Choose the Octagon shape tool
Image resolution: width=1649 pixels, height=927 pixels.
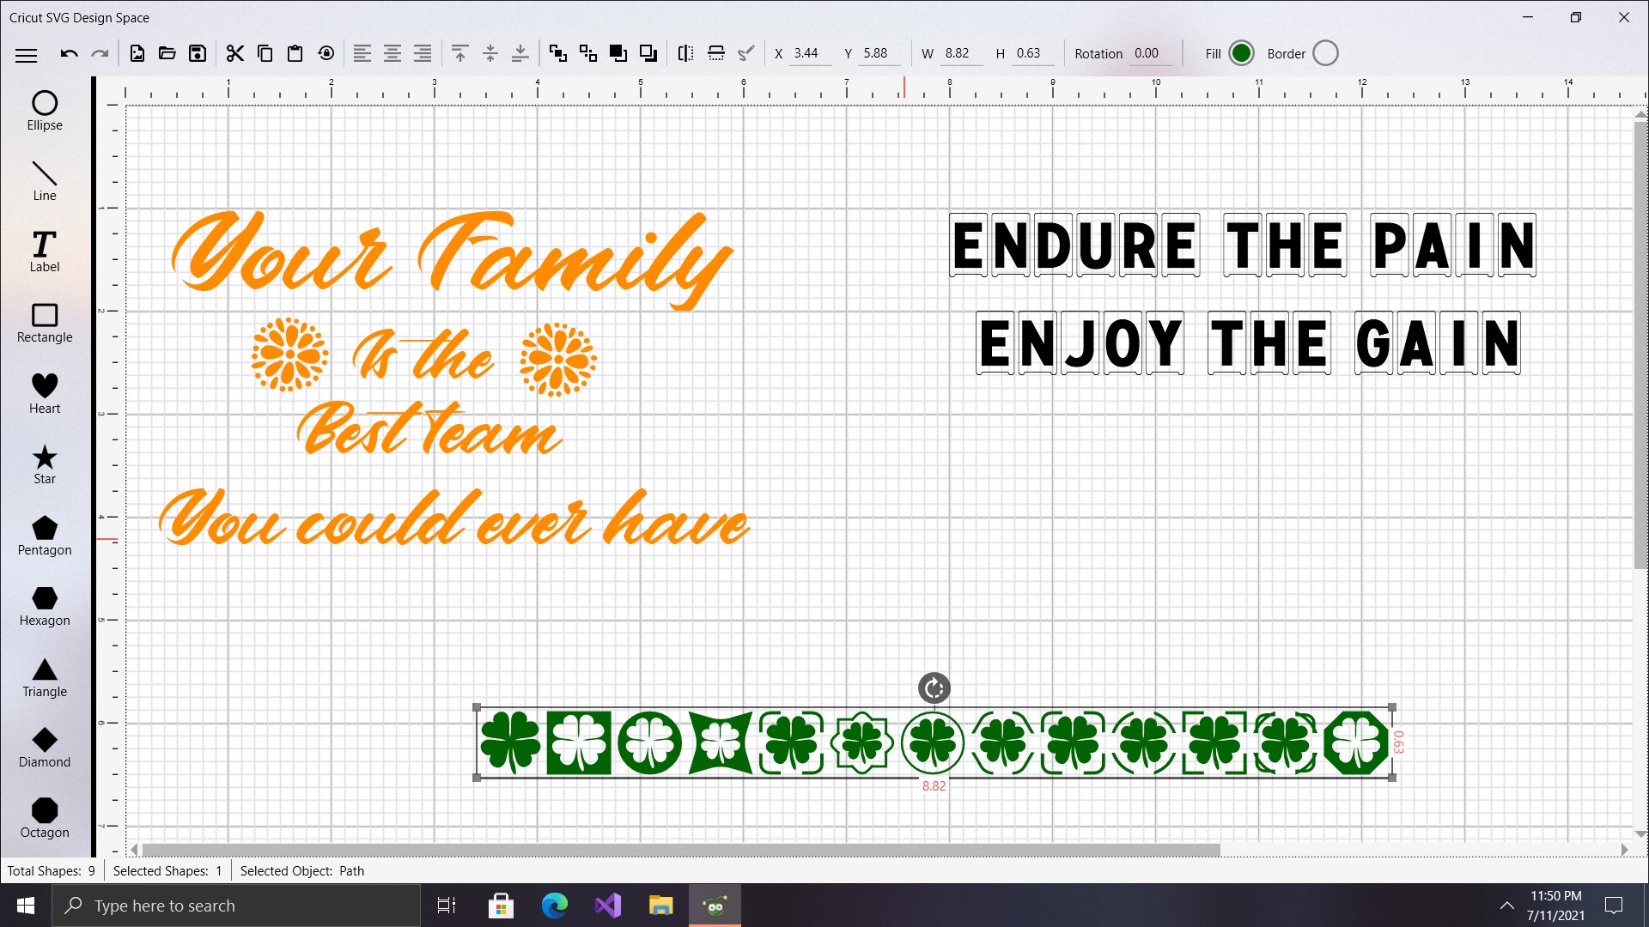point(45,817)
